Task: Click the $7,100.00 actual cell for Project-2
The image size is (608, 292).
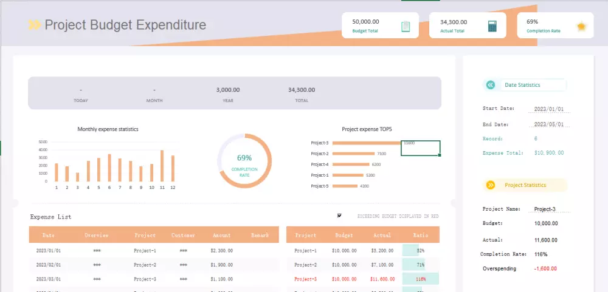Action: [382, 265]
